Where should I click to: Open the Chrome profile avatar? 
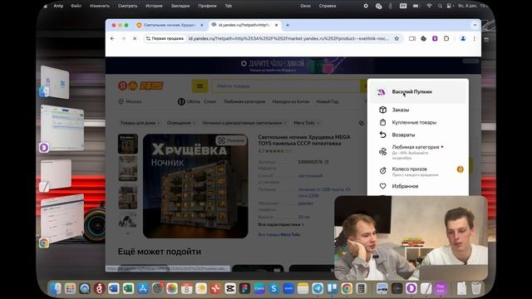pos(463,39)
